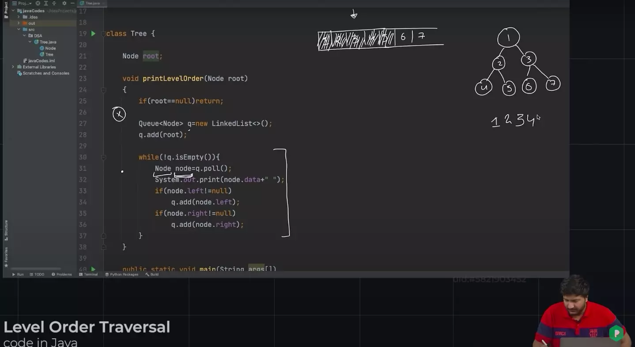Select the Node class in project tree
Screen dimensions: 635x347
coord(50,49)
